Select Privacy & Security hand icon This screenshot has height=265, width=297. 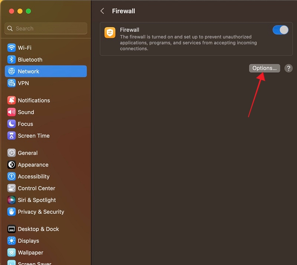11,212
